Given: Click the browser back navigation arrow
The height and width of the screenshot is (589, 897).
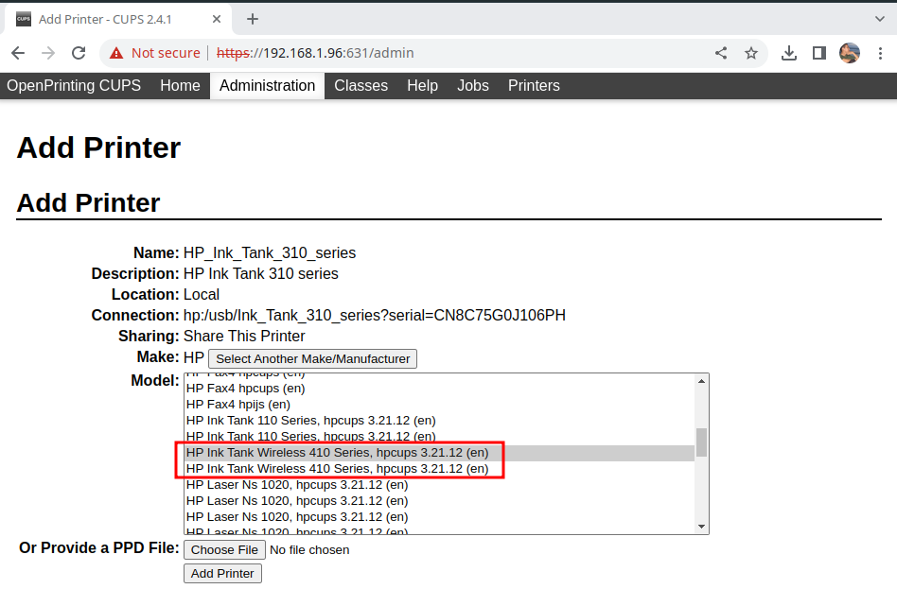Looking at the screenshot, I should pyautogui.click(x=18, y=53).
